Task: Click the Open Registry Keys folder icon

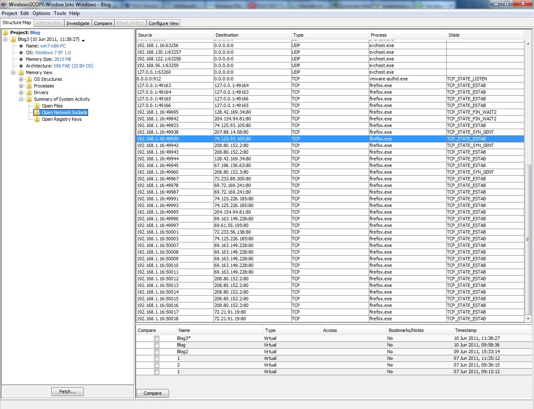Action: tap(37, 119)
